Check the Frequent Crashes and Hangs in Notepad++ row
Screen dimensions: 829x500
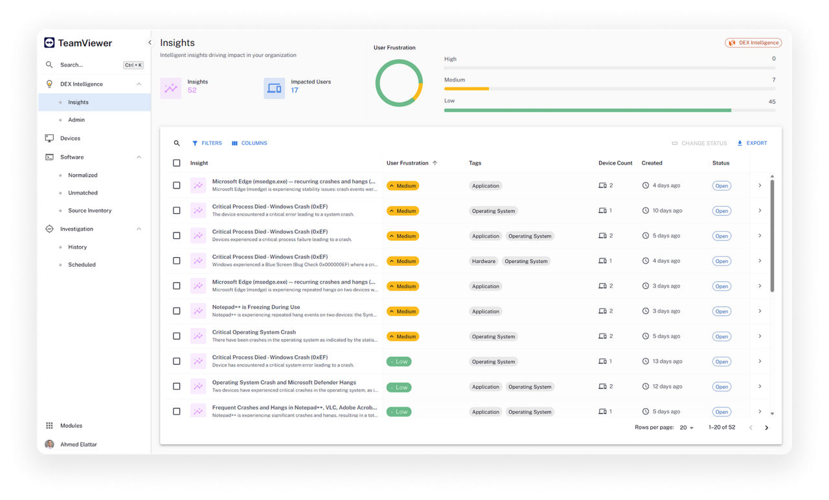177,411
